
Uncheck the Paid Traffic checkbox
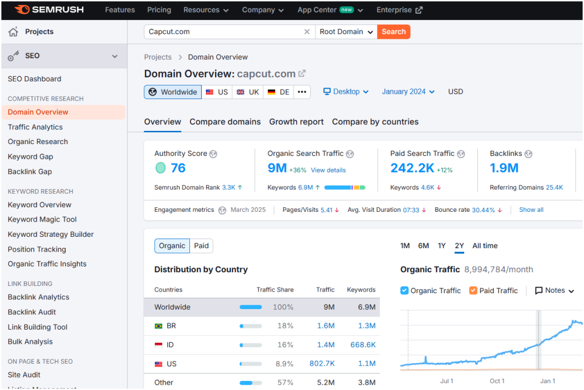(473, 290)
